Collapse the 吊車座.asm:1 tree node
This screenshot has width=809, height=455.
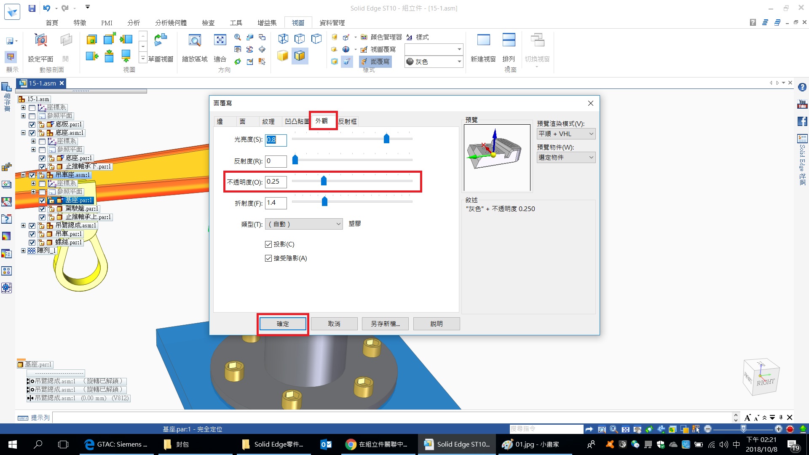pos(23,175)
